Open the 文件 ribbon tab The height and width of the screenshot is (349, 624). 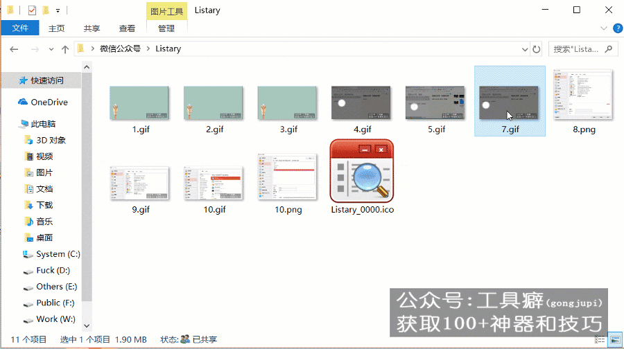pos(20,28)
